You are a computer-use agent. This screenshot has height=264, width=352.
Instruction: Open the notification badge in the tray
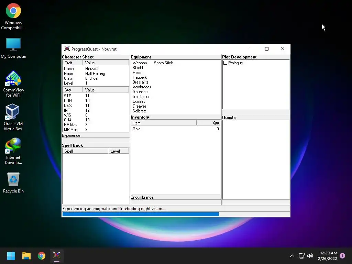click(x=342, y=256)
